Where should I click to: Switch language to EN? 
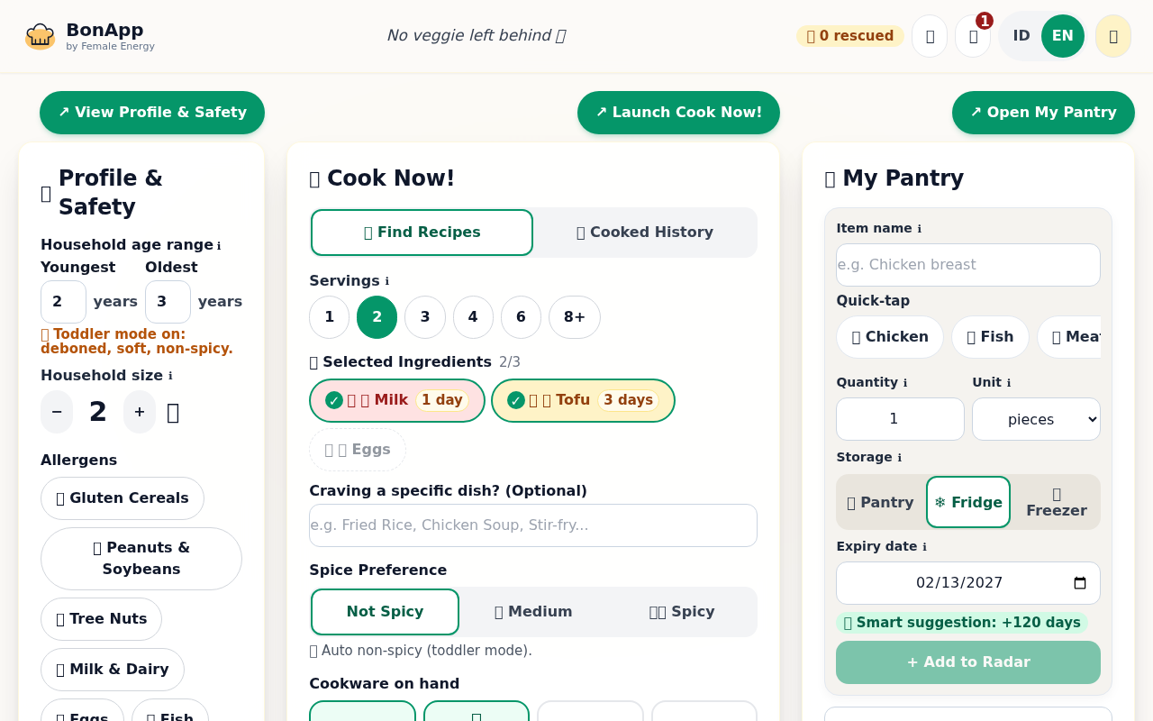1063,36
